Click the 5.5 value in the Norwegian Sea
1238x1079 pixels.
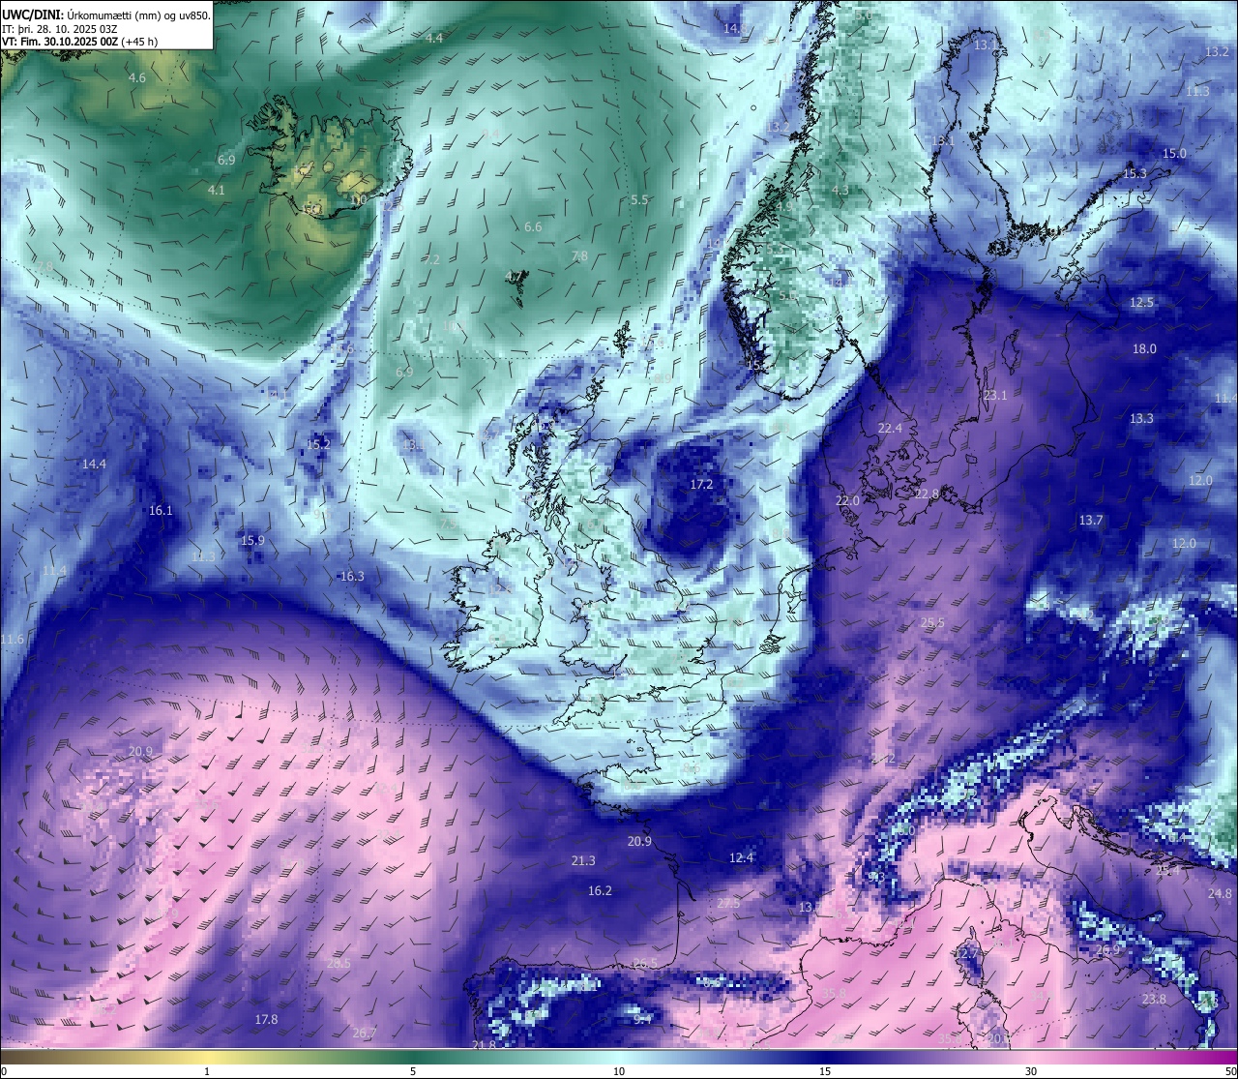[x=638, y=199]
